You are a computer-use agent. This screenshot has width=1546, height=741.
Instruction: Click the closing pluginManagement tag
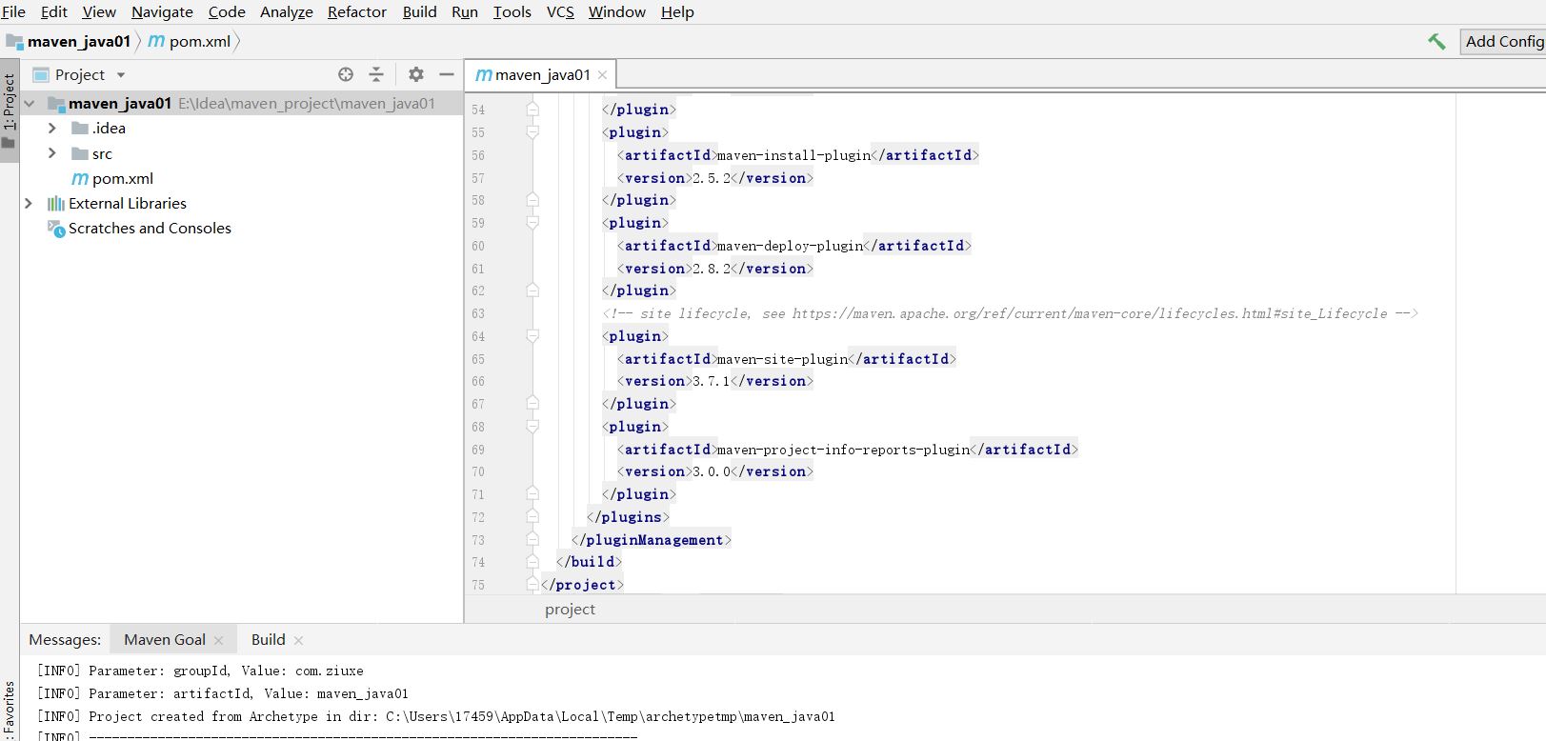click(652, 540)
